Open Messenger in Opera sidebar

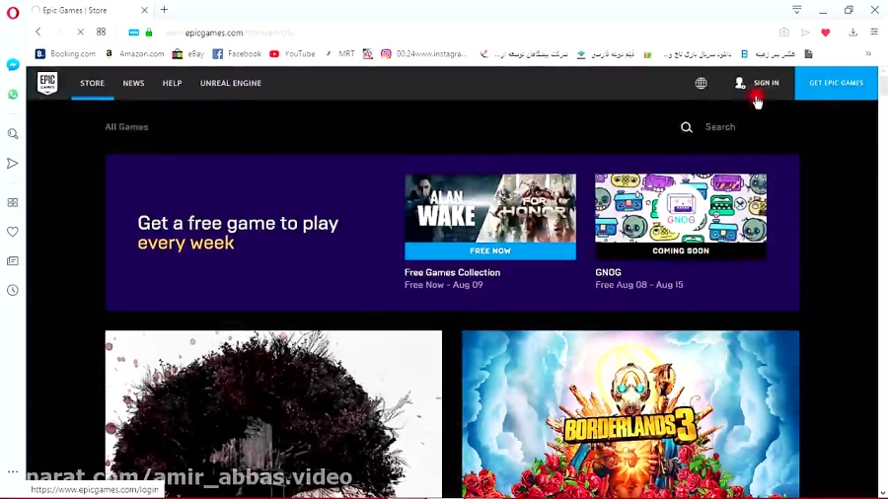[13, 65]
